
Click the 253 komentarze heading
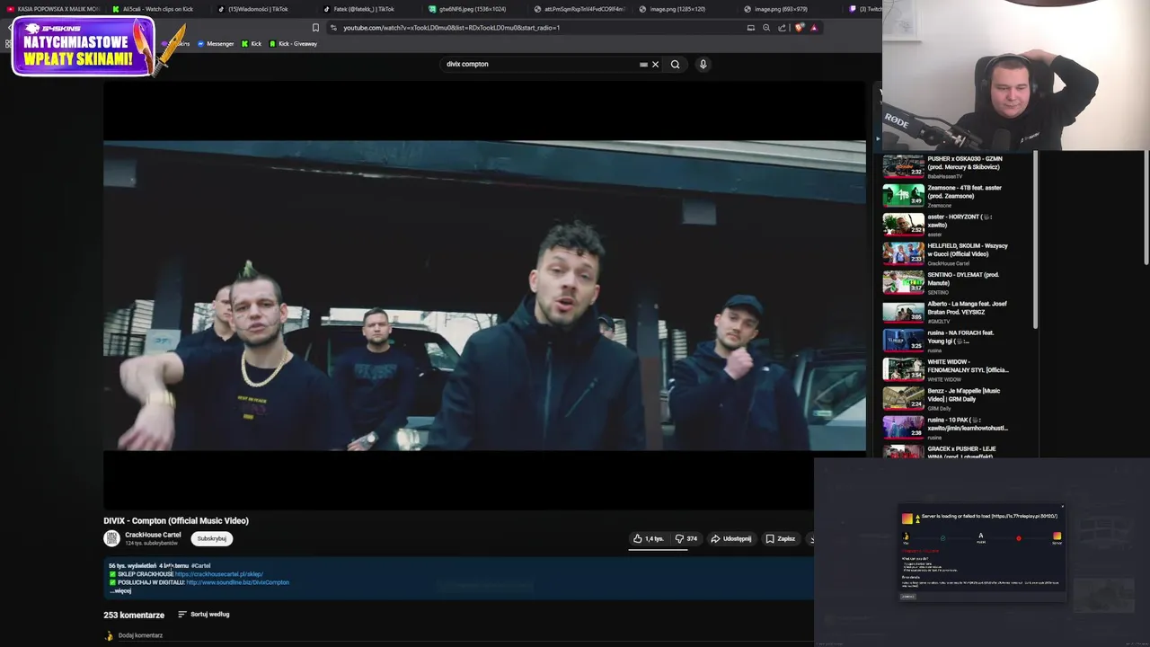(x=134, y=615)
